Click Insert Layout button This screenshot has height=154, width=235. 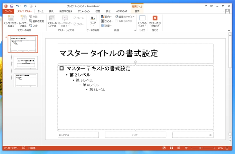pyautogui.click(x=23, y=21)
